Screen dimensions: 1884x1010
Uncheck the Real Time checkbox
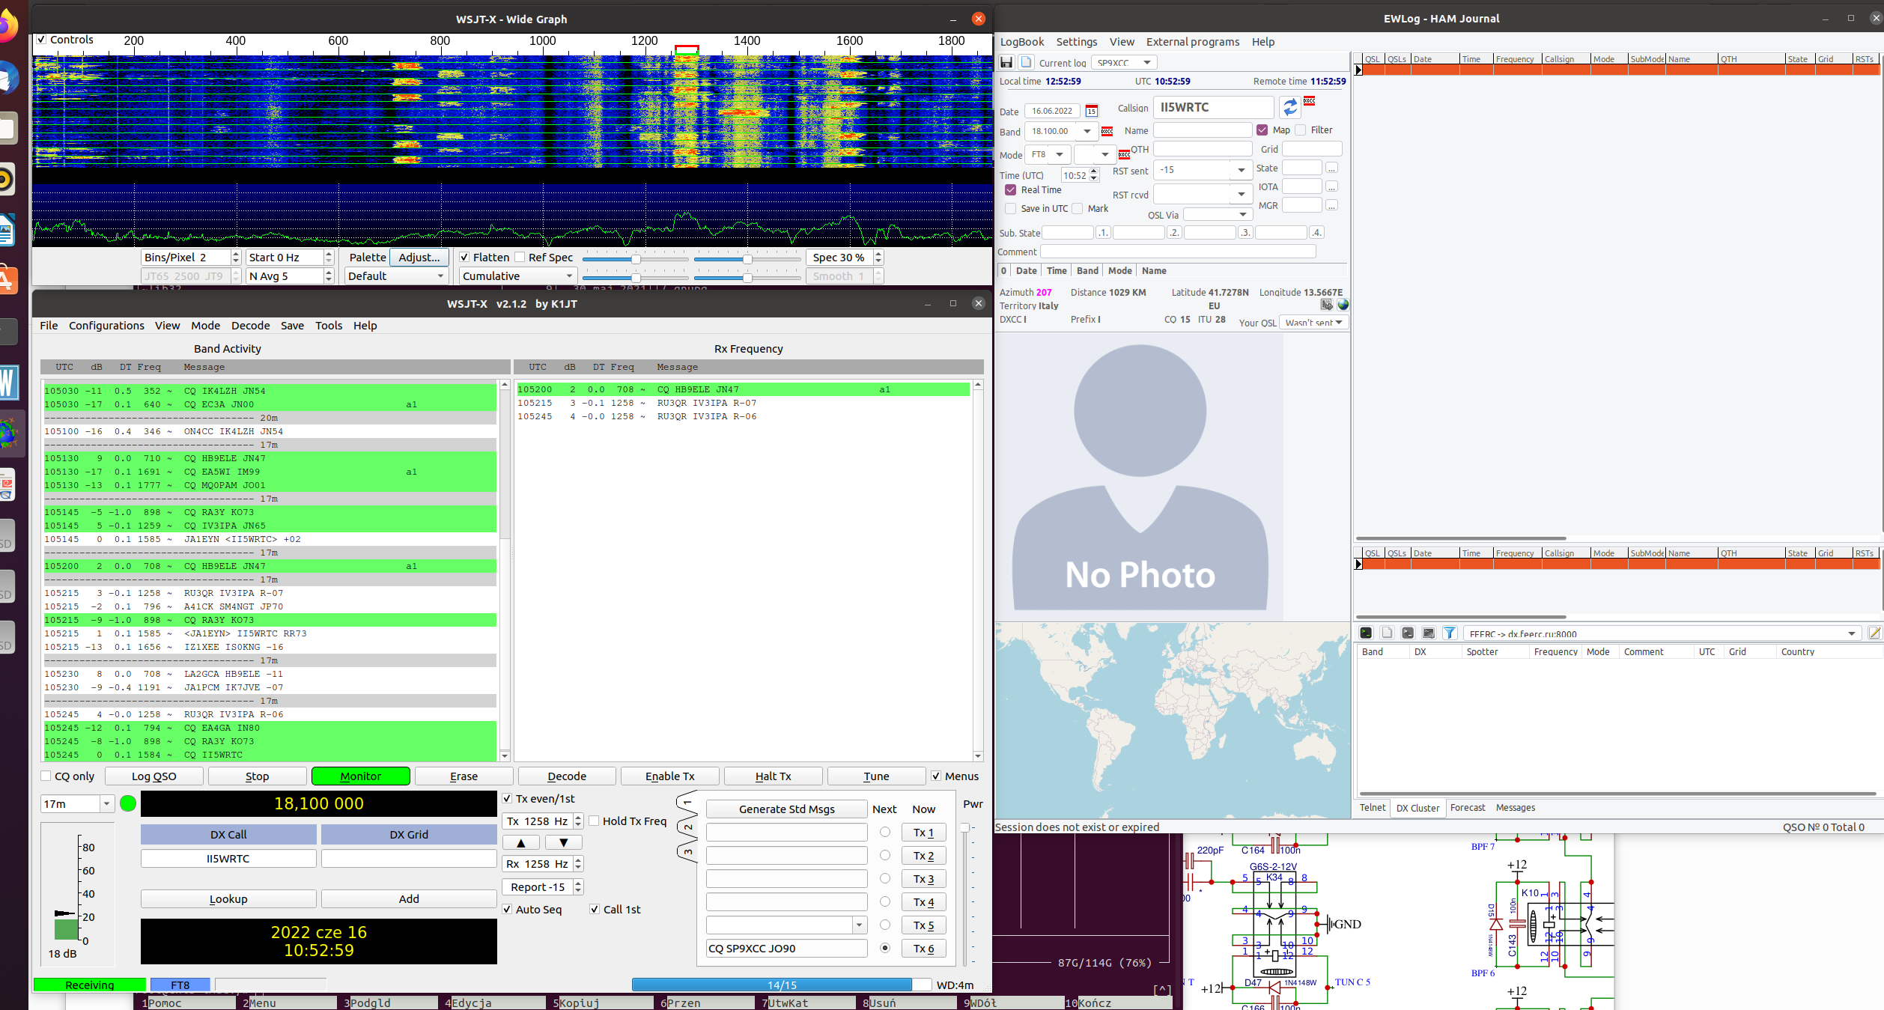pos(1011,189)
